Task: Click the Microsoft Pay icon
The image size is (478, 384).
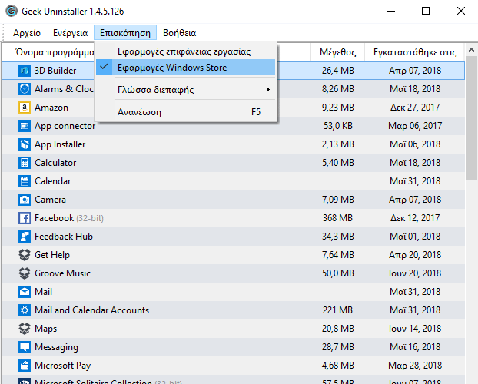Action: click(x=25, y=366)
